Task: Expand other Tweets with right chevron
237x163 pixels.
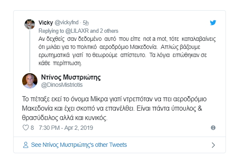Action: [213, 145]
